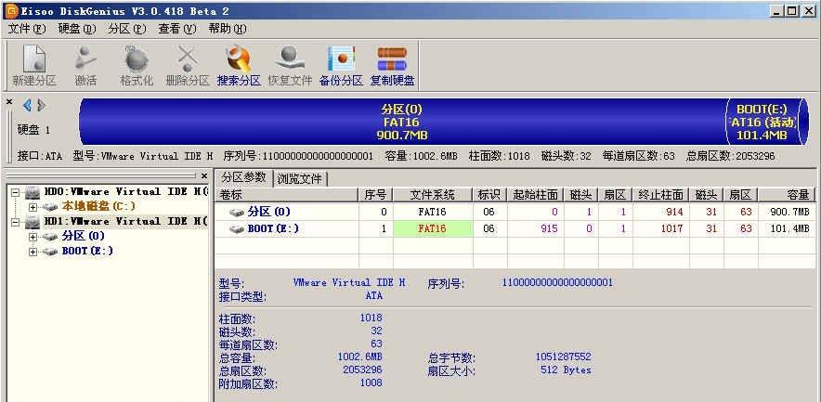This screenshot has height=402, width=821.
Task: Click the DiskGenius title bar app icon
Action: 10,10
